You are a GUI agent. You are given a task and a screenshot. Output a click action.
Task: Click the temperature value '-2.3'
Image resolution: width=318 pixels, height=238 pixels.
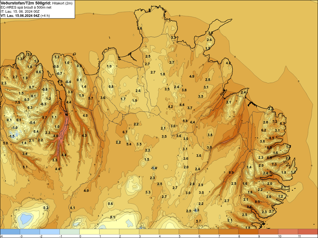(196, 210)
